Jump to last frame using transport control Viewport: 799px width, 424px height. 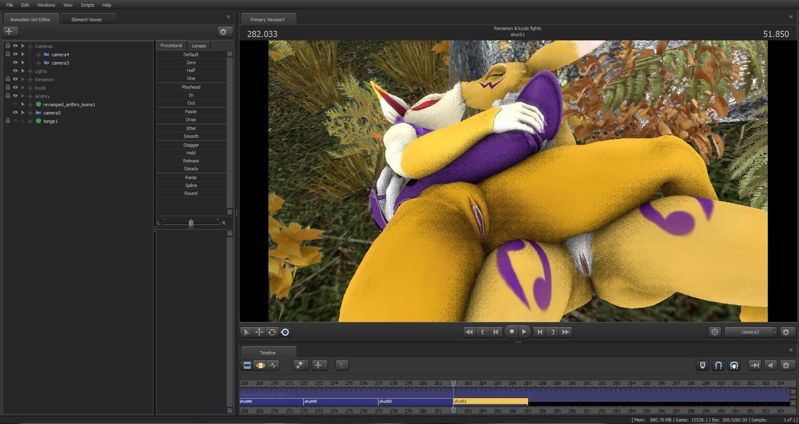click(x=540, y=332)
